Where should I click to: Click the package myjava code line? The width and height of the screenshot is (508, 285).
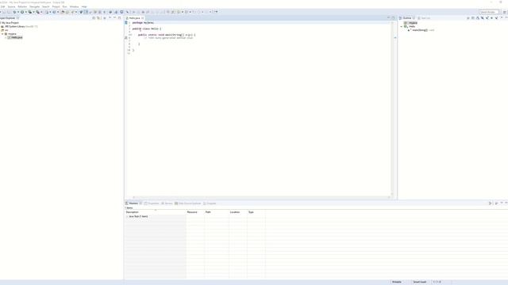(143, 23)
